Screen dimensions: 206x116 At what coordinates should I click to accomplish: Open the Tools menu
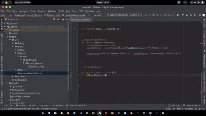(x=74, y=11)
